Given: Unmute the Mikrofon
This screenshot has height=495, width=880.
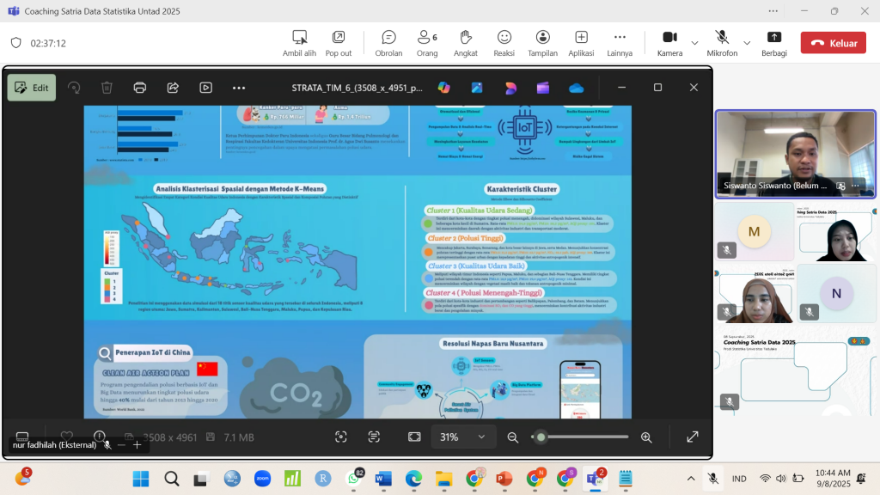Looking at the screenshot, I should point(722,42).
